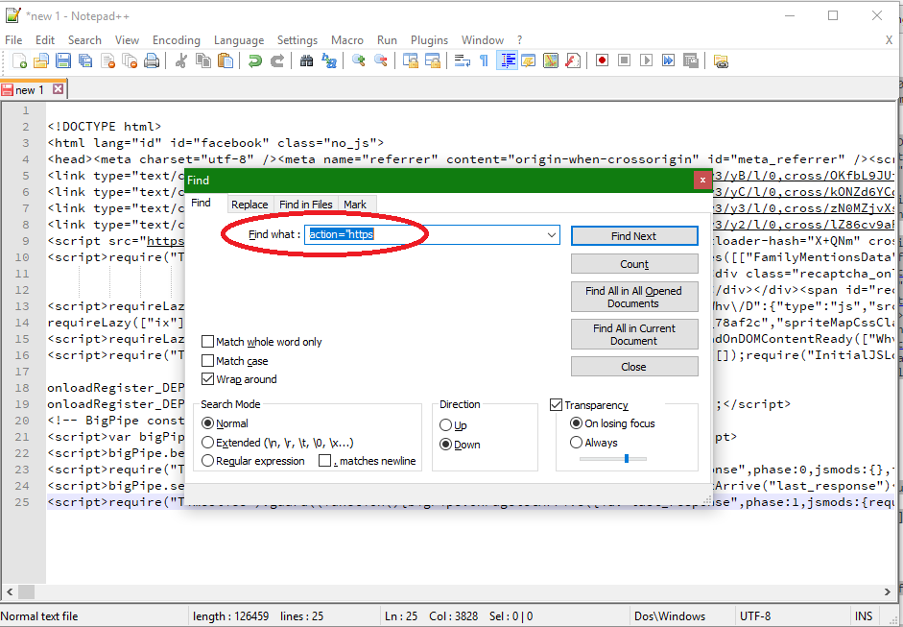Click the Save recorded macro icon
This screenshot has width=903, height=627.
tap(691, 60)
